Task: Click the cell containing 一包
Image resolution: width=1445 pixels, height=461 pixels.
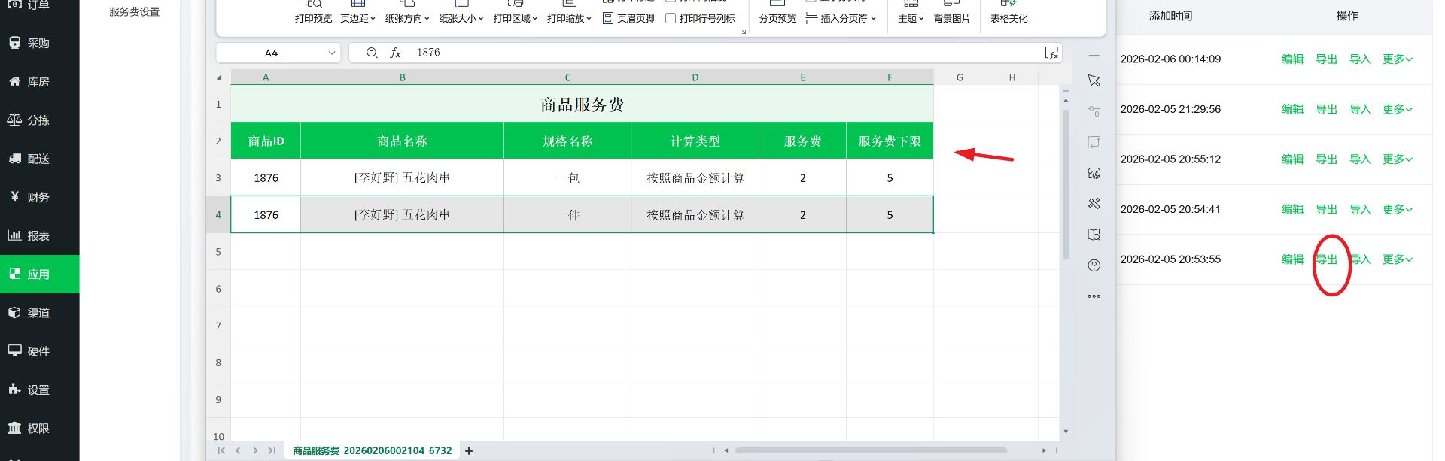Action: [x=567, y=178]
